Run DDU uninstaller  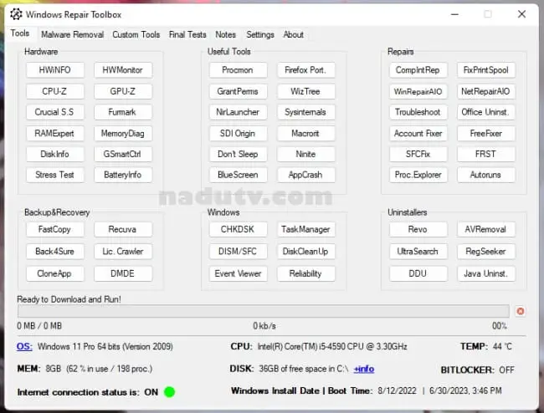point(418,273)
